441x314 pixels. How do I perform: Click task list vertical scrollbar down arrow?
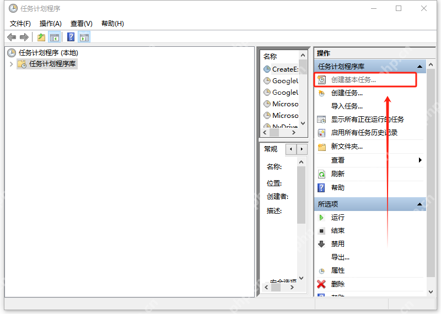[x=303, y=123]
